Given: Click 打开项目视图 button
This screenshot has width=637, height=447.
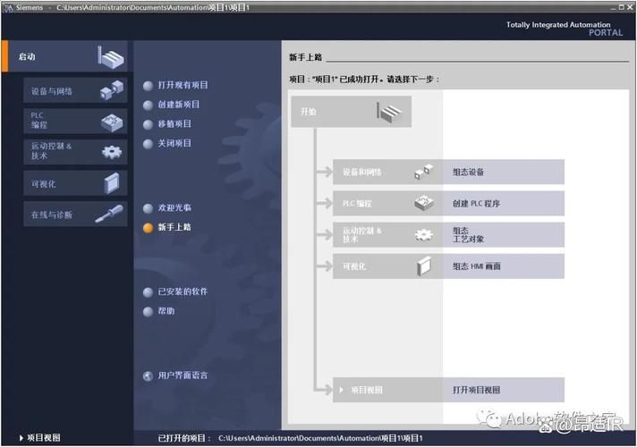Looking at the screenshot, I should [504, 390].
